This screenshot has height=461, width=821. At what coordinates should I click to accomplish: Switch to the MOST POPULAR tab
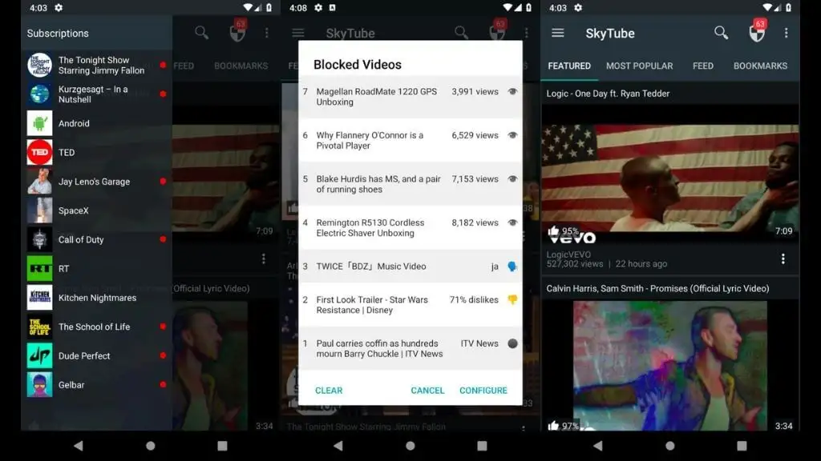pyautogui.click(x=639, y=66)
